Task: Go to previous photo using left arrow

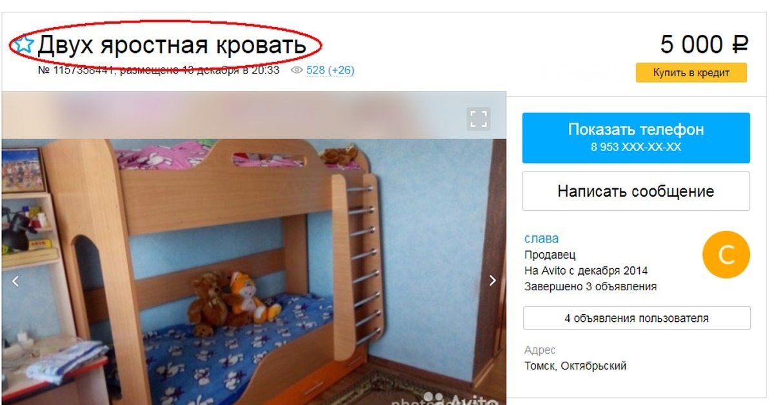Action: point(15,281)
